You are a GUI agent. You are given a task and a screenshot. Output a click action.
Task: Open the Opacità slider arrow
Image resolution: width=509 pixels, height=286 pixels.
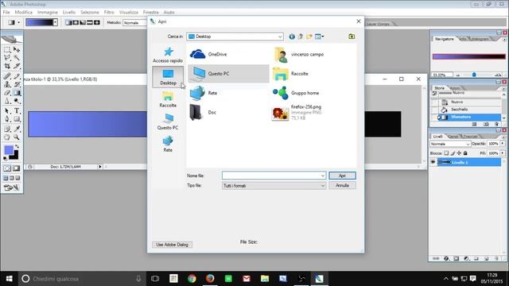tap(503, 143)
